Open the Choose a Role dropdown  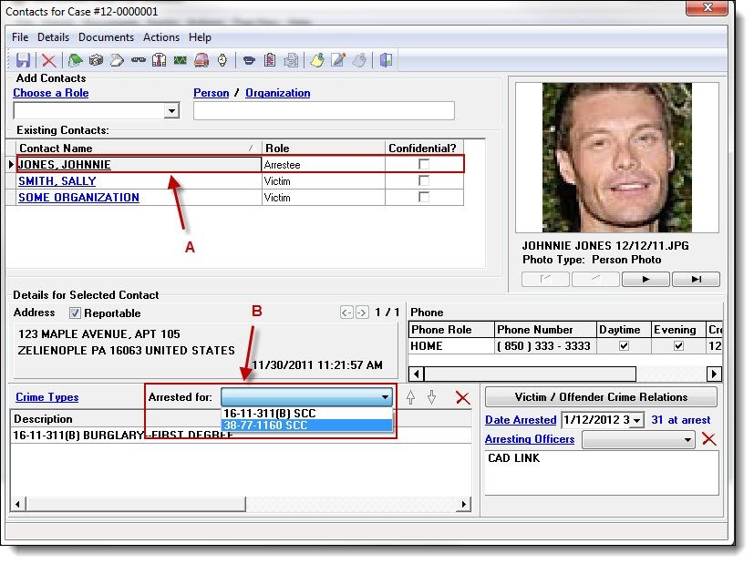point(171,111)
